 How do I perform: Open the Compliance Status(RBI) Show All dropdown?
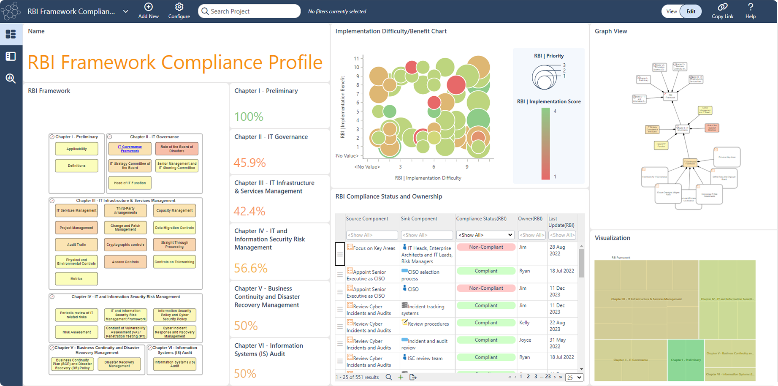[x=485, y=235]
